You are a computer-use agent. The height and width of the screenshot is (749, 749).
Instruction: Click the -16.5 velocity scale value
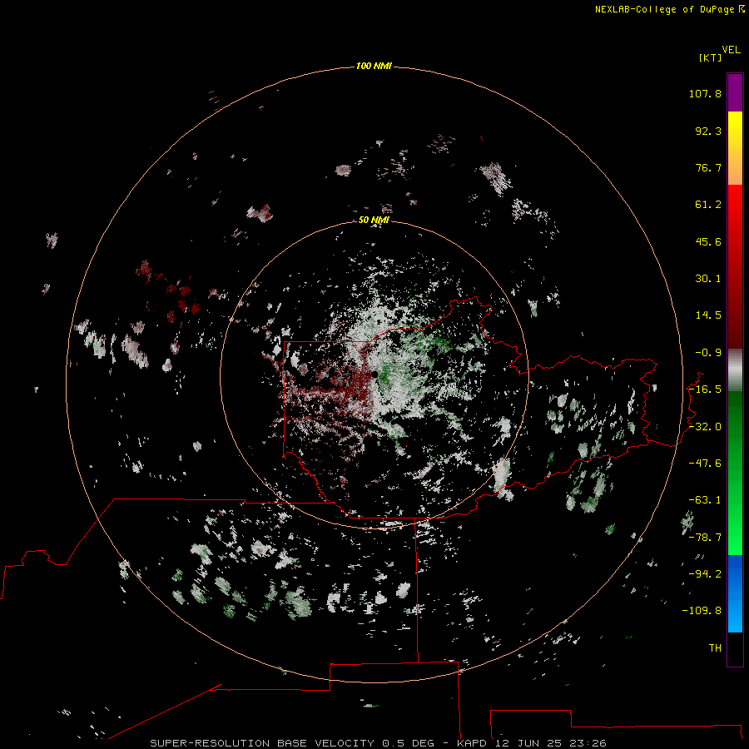(x=705, y=389)
